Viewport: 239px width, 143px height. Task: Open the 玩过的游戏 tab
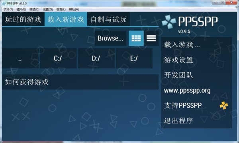23,19
